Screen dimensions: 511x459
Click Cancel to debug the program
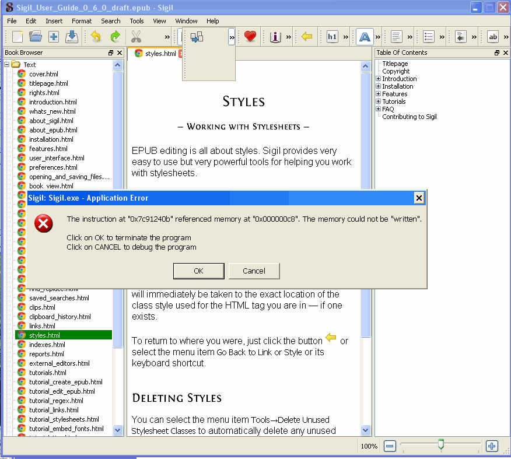click(x=254, y=271)
